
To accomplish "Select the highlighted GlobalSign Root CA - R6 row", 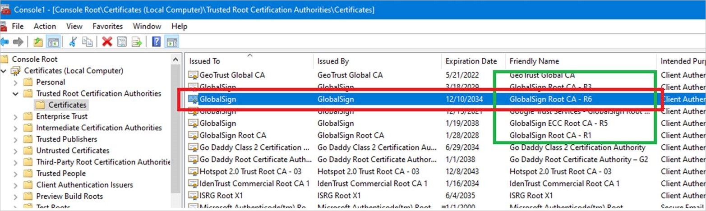I will coord(446,99).
